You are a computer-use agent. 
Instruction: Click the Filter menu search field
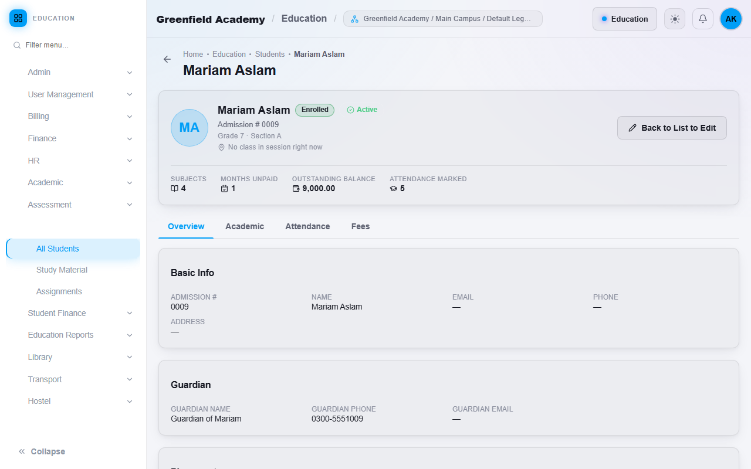73,45
